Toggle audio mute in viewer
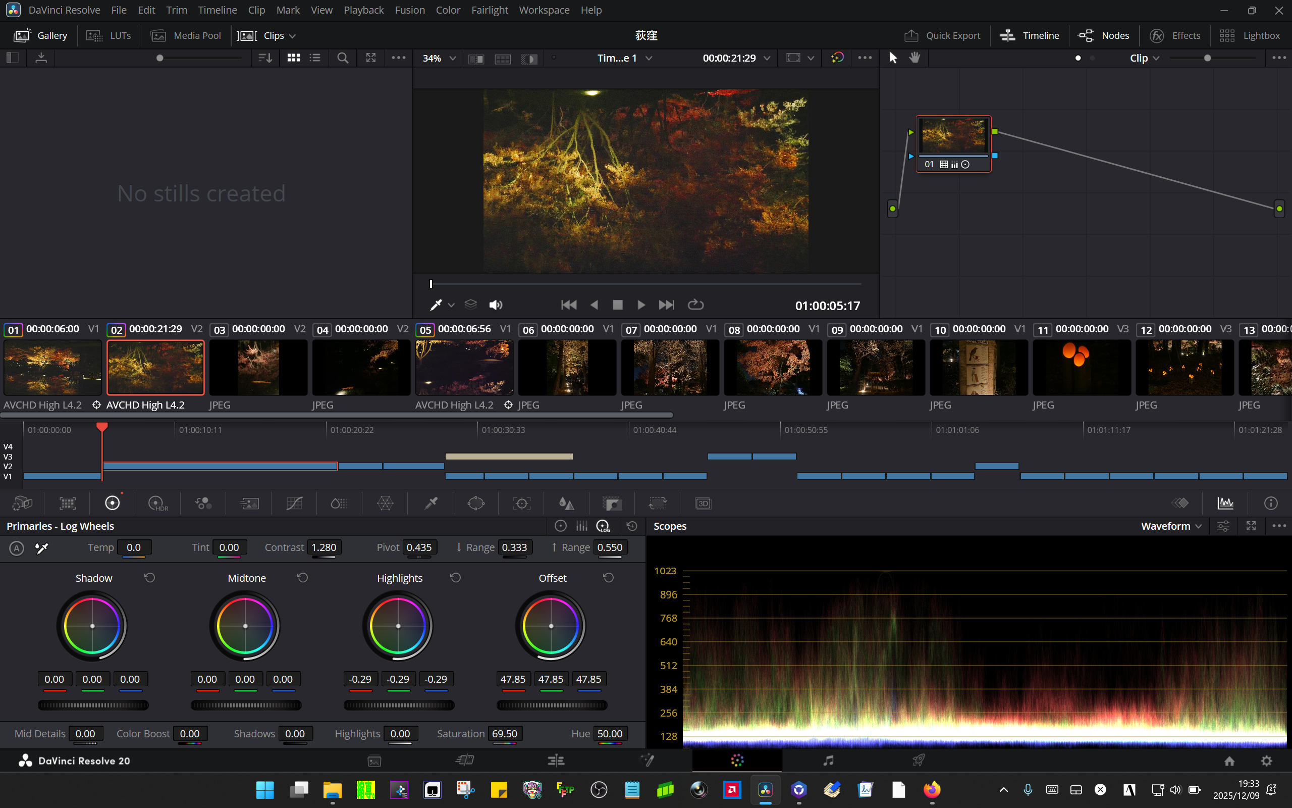1292x808 pixels. [496, 305]
